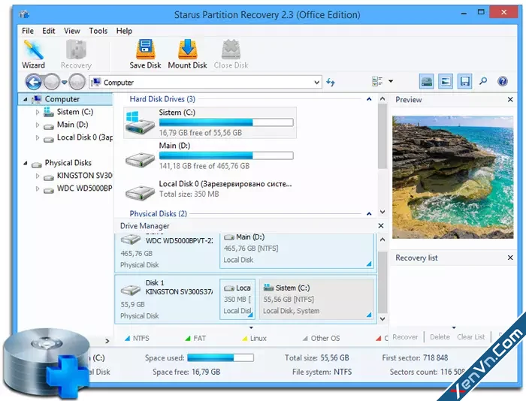Click the Clear List button
Viewport: 526px width, 401px height.
point(471,337)
